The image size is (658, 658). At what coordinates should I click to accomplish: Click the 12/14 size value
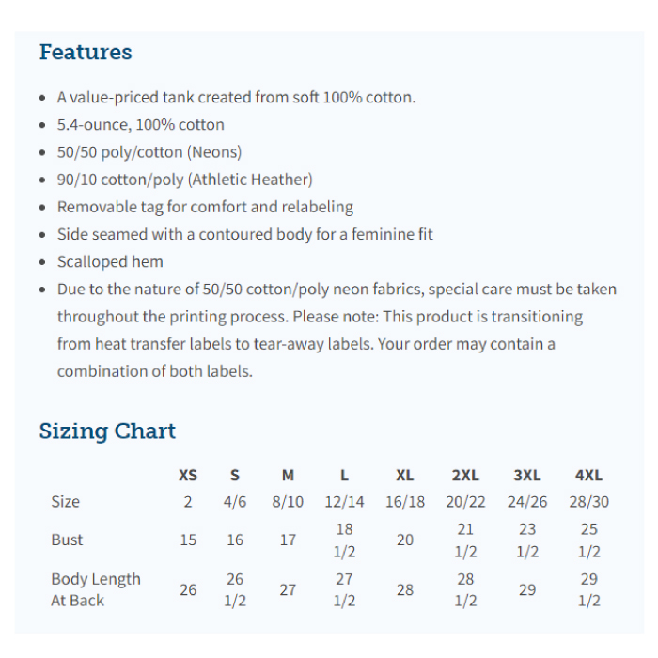pyautogui.click(x=344, y=502)
